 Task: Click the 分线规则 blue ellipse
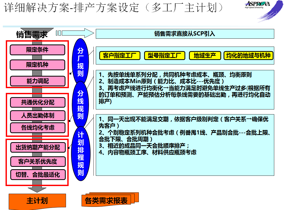(81, 105)
